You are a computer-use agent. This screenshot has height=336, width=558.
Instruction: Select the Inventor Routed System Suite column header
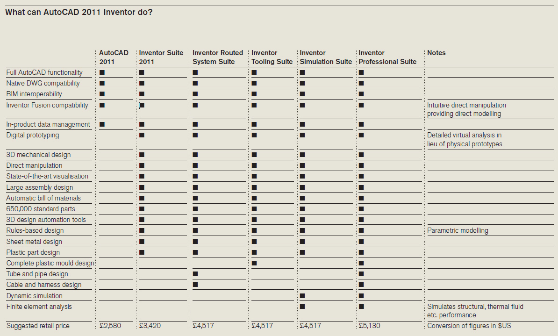218,57
